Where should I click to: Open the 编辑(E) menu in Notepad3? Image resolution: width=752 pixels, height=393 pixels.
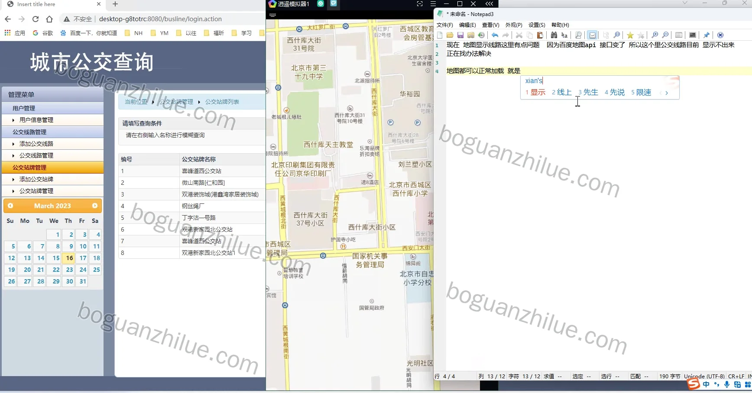click(x=467, y=25)
